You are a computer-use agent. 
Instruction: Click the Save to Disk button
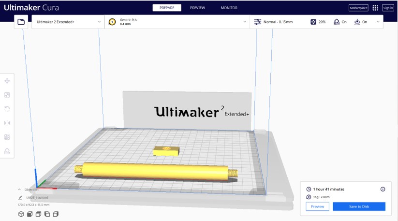[x=359, y=206]
